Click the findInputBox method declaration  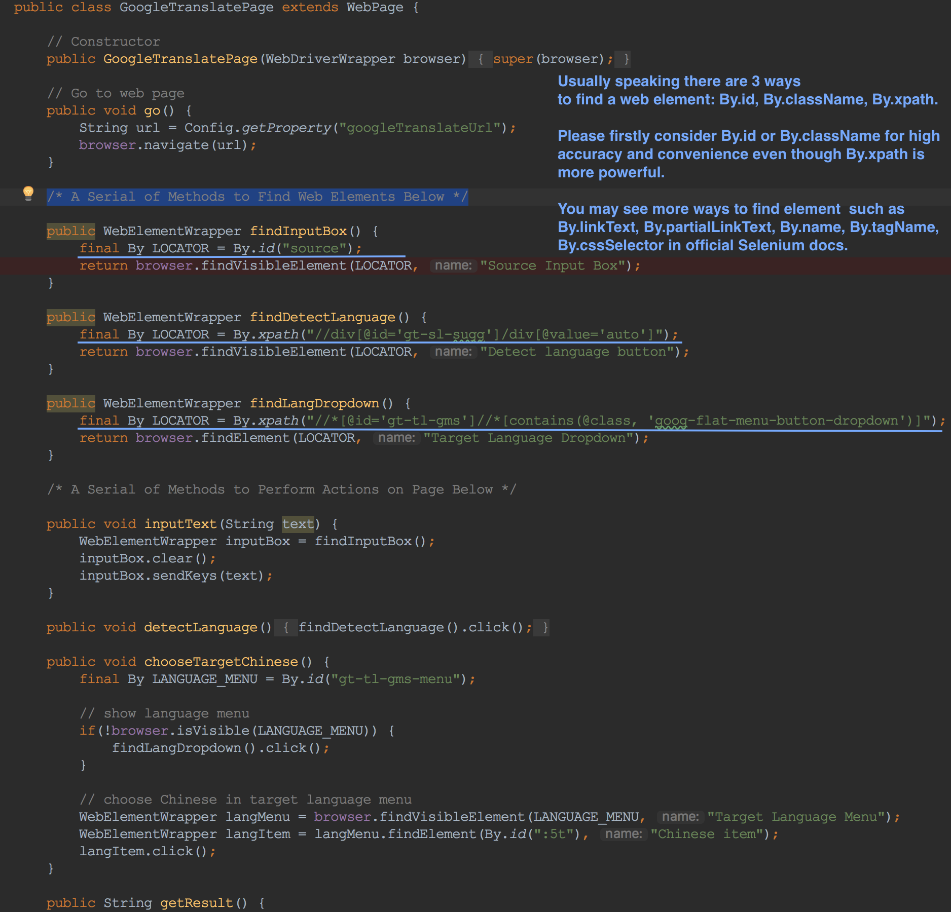[x=298, y=231]
